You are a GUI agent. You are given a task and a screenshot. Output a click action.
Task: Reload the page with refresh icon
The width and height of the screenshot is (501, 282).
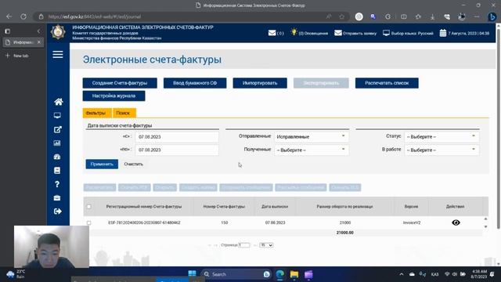[x=23, y=16]
